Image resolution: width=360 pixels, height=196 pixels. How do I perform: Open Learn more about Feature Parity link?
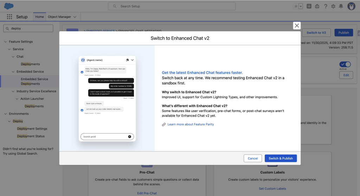pyautogui.click(x=191, y=124)
